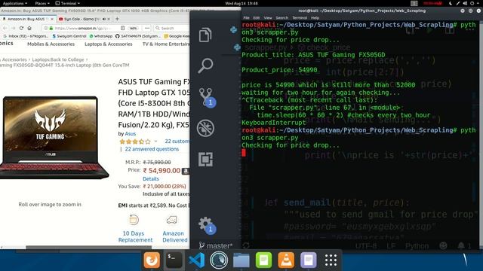Click the synchronize changes icon in VS Code status bar
Screen dimensions: 483x271
(246, 246)
